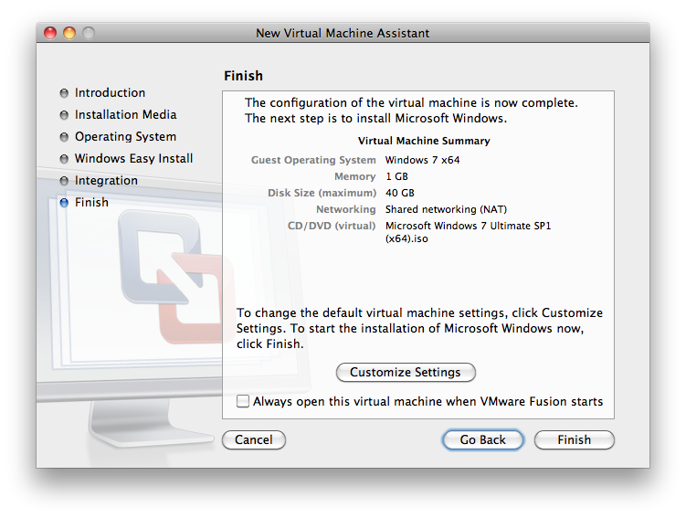Click the 'New Virtual Machine Assistant' title bar
This screenshot has width=686, height=518.
coord(343,33)
